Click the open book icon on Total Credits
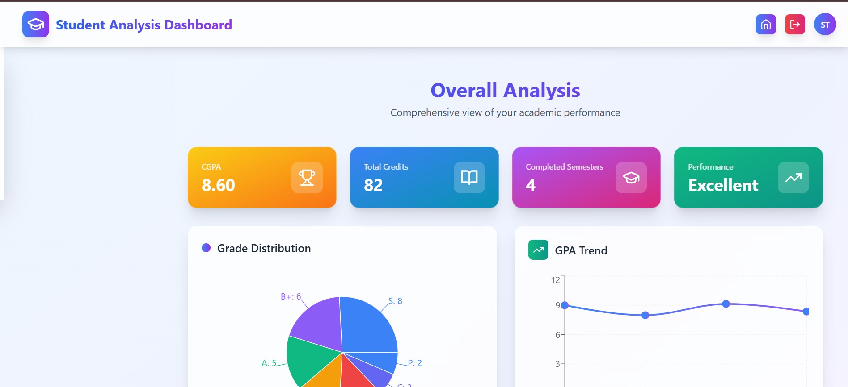This screenshot has width=848, height=387. click(469, 178)
